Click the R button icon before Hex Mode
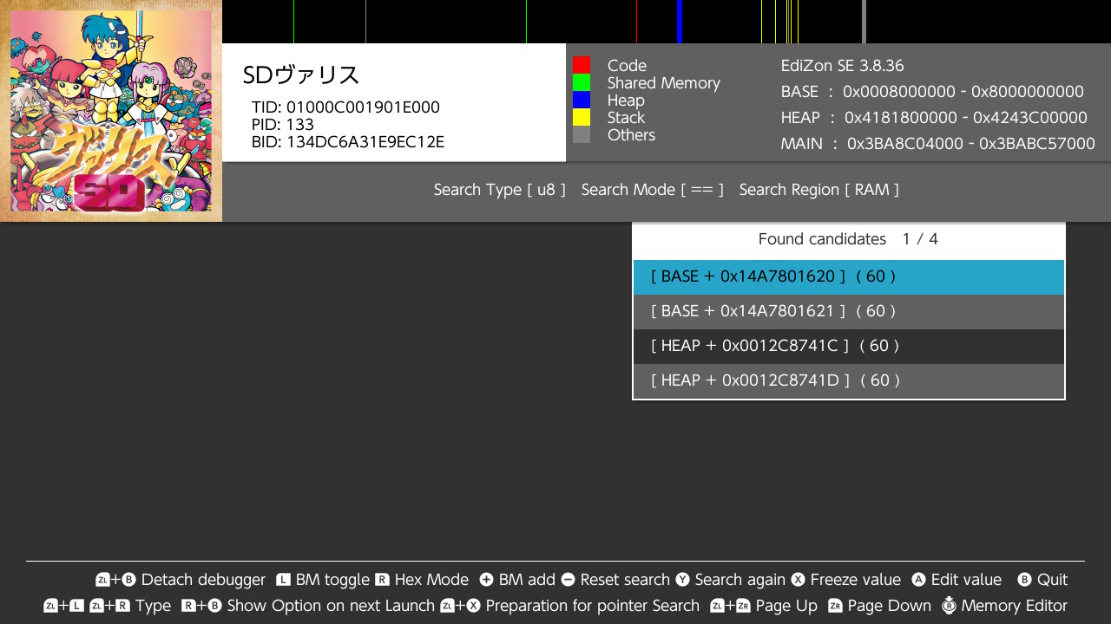The height and width of the screenshot is (624, 1111). point(382,580)
